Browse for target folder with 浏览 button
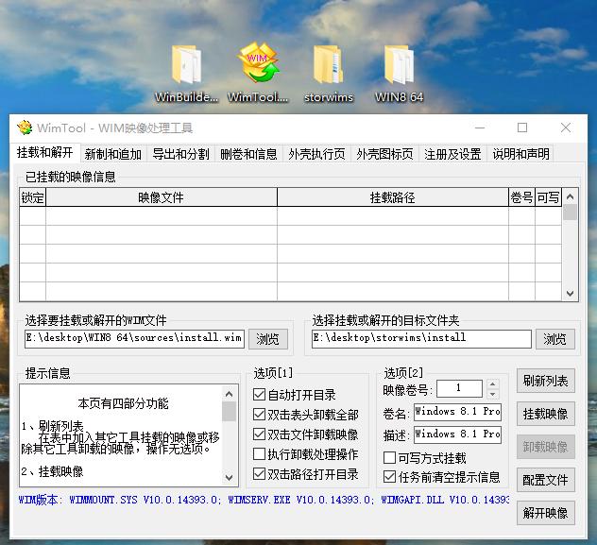This screenshot has width=597, height=545. pyautogui.click(x=555, y=339)
